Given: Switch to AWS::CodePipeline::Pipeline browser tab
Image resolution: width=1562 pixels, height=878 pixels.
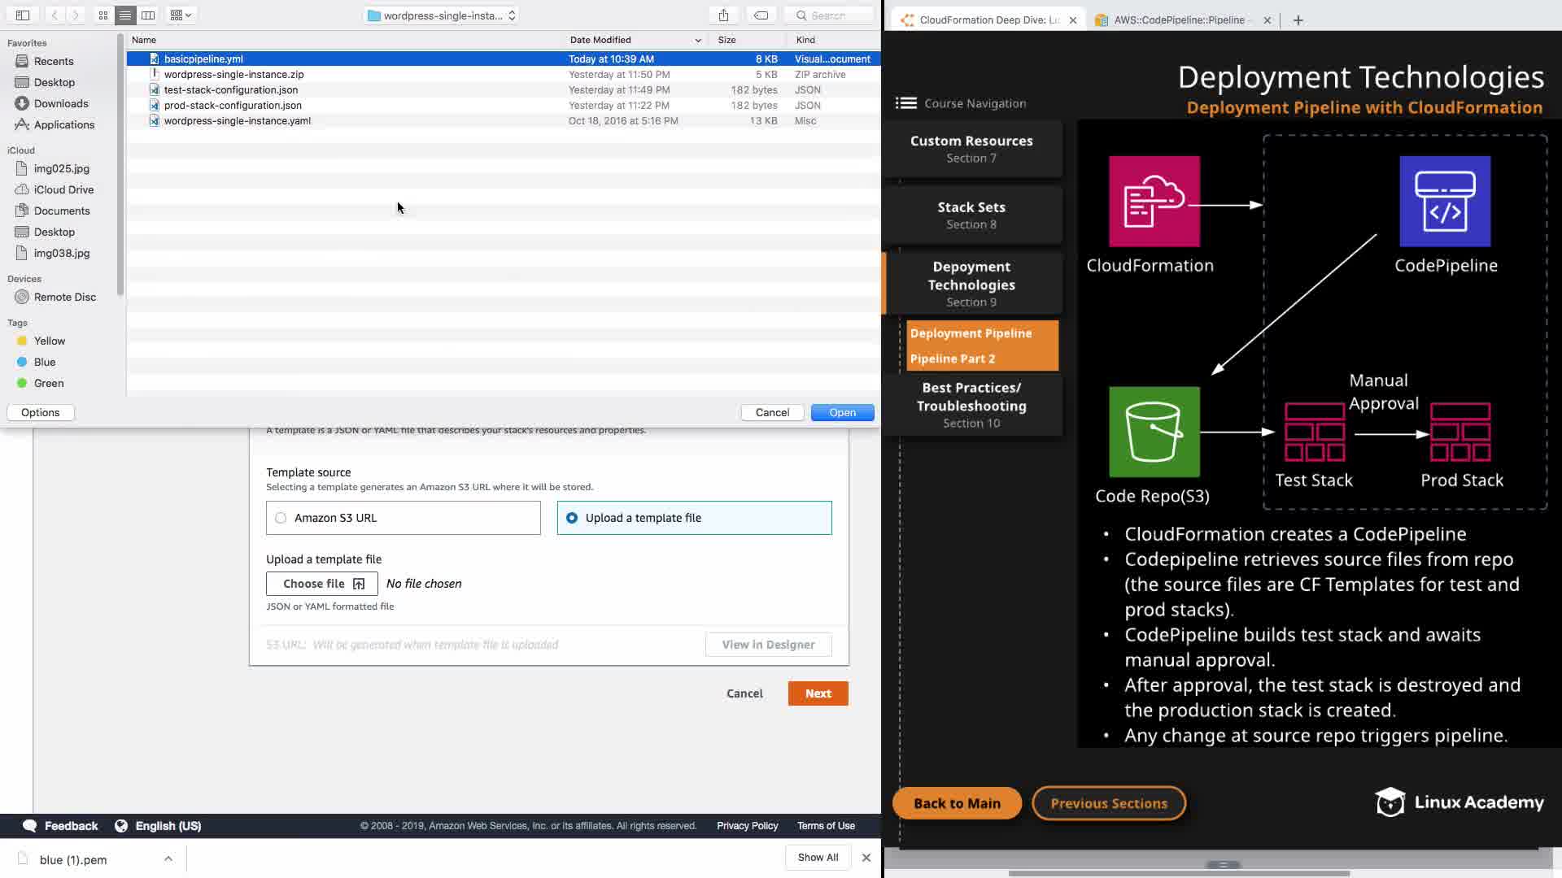Looking at the screenshot, I should pos(1178,20).
